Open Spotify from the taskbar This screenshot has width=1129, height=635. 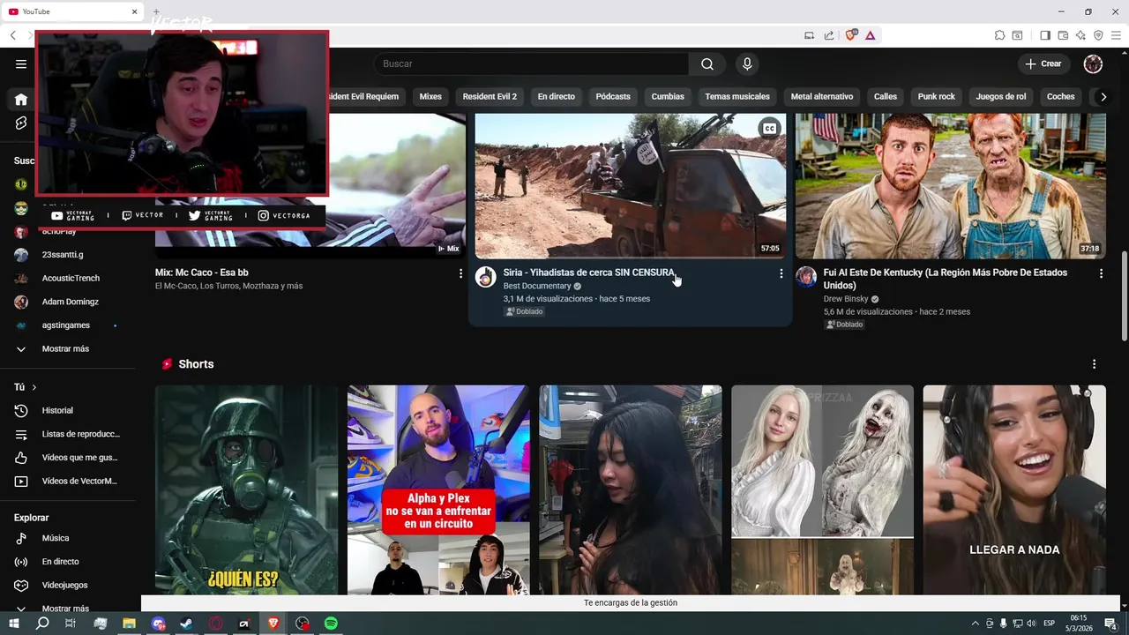coord(331,624)
